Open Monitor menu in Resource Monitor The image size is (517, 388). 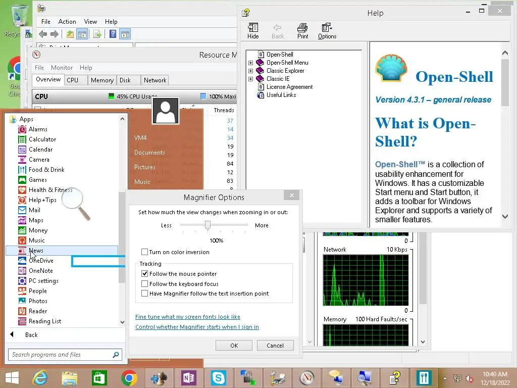click(62, 68)
